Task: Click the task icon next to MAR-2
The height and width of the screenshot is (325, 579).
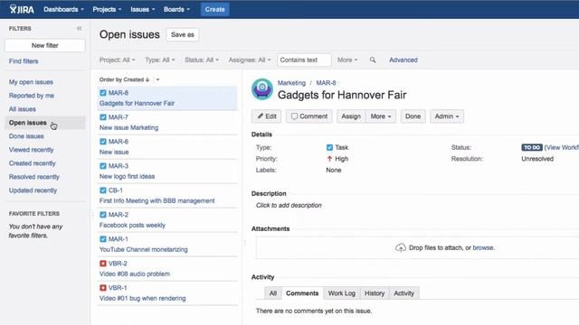Action: 103,215
